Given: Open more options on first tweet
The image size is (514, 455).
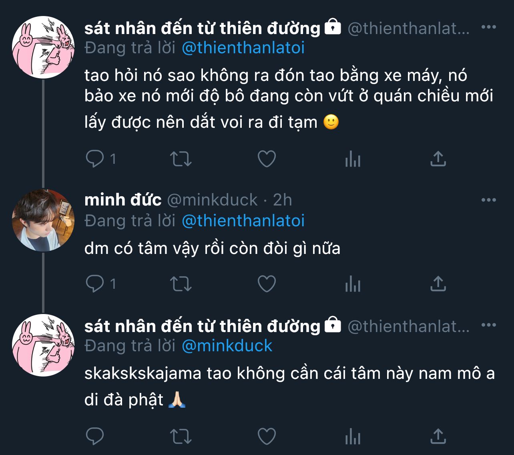Looking at the screenshot, I should [488, 27].
